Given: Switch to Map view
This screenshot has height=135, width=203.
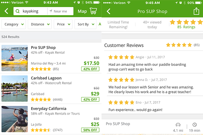Looking at the screenshot, I should click(x=82, y=12).
